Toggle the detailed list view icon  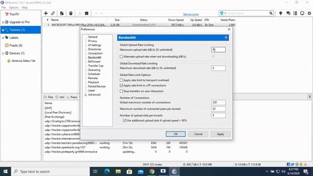(x=295, y=13)
